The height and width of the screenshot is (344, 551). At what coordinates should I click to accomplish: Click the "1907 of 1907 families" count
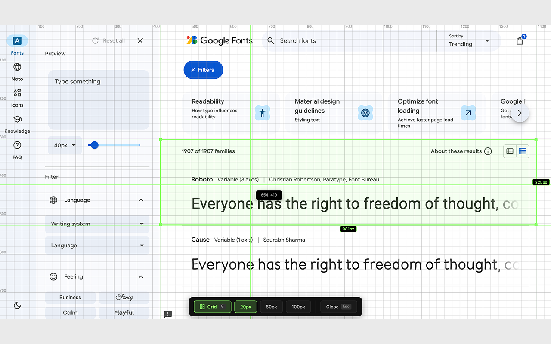[208, 151]
